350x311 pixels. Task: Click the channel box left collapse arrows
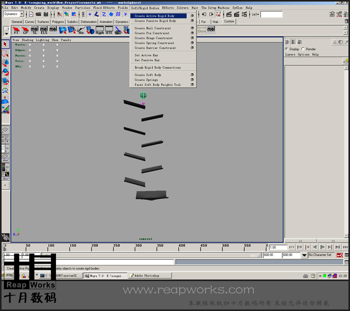pyautogui.click(x=301, y=241)
